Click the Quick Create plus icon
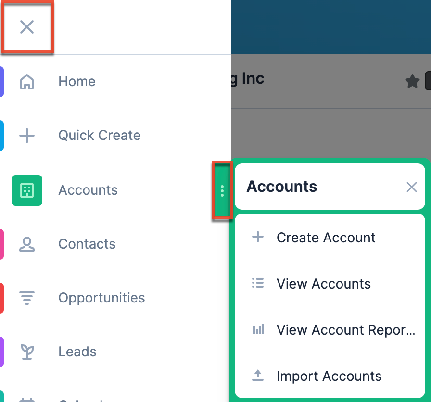Viewport: 431px width, 402px height. pyautogui.click(x=27, y=136)
